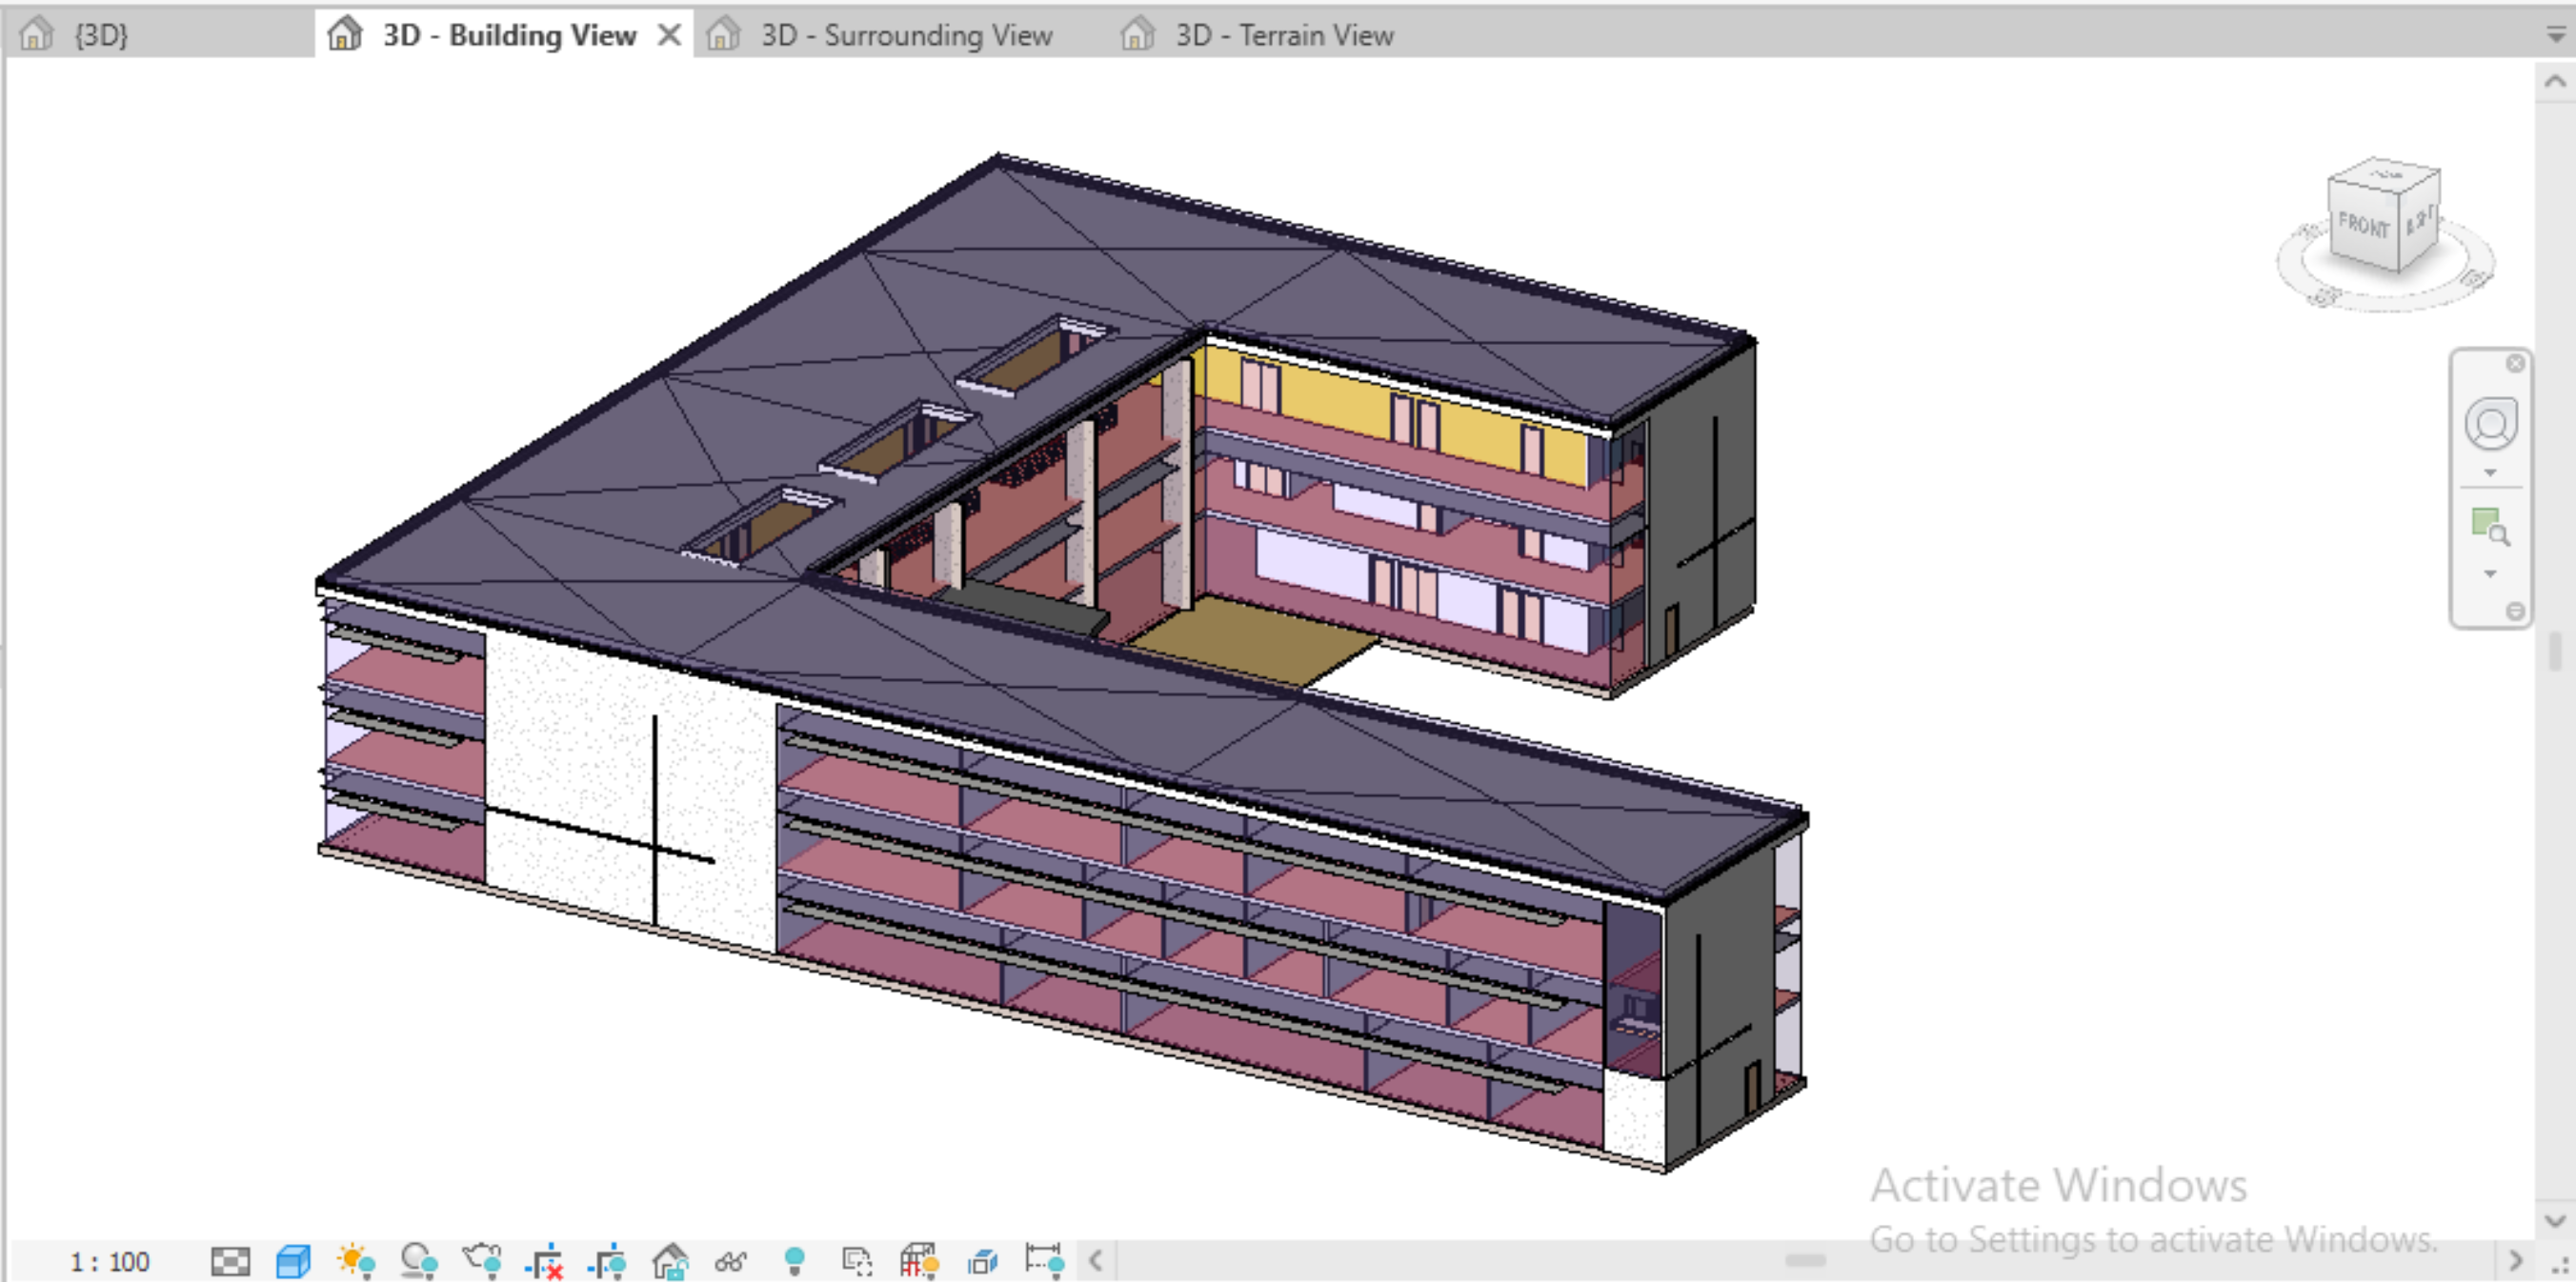The width and height of the screenshot is (2576, 1282).
Task: Expand the zoom options dropdown arrow
Action: 2490,574
